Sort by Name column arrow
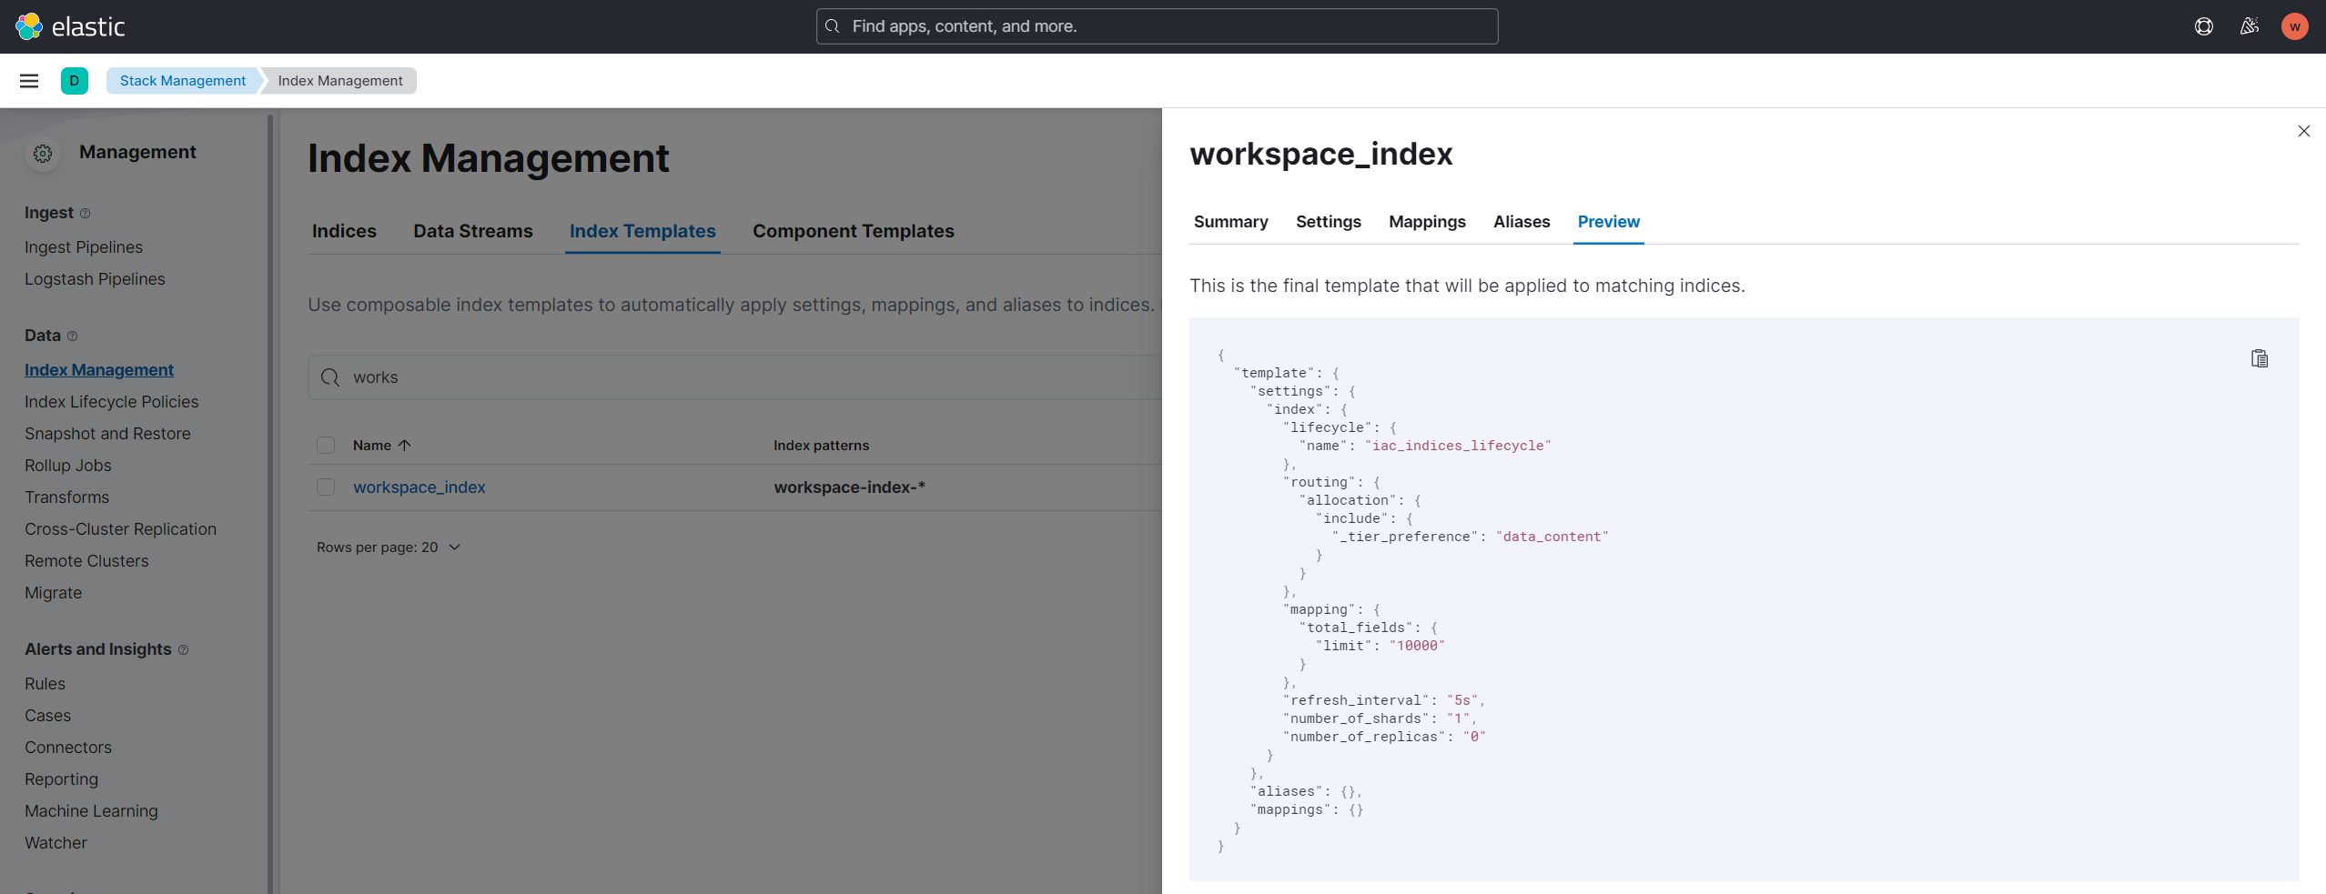 click(405, 446)
